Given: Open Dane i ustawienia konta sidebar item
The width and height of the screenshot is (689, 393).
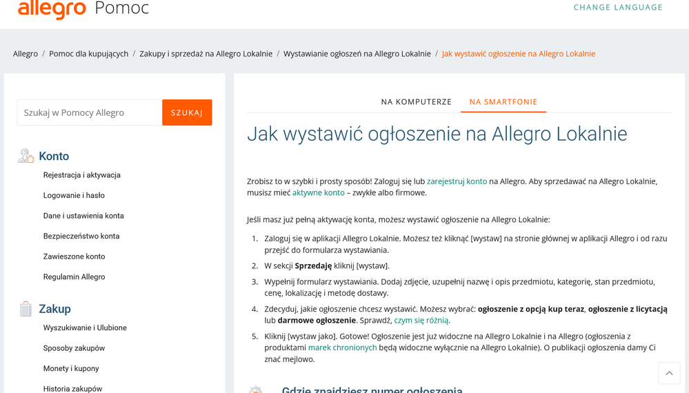Looking at the screenshot, I should pyautogui.click(x=83, y=216).
